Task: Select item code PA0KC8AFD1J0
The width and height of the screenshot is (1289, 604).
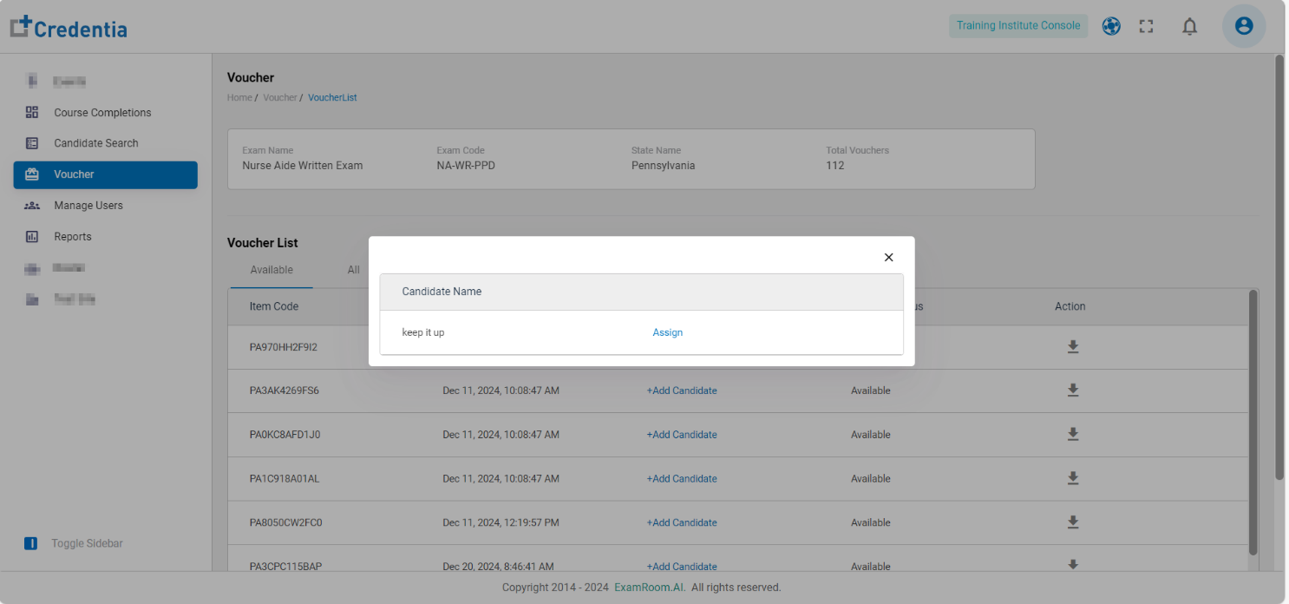Action: [x=285, y=435]
